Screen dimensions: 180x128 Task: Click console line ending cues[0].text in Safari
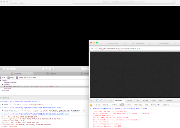35,114
